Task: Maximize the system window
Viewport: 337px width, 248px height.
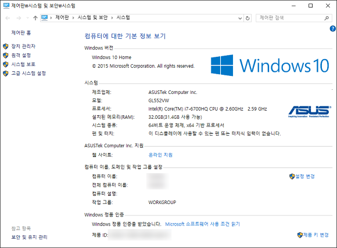Action: pyautogui.click(x=311, y=6)
